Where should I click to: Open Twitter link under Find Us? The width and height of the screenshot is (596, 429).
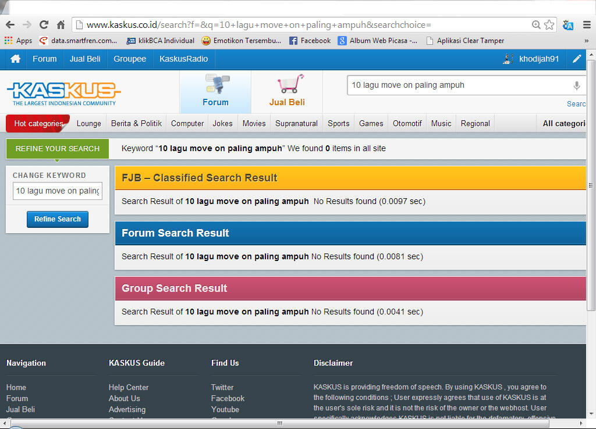(222, 387)
